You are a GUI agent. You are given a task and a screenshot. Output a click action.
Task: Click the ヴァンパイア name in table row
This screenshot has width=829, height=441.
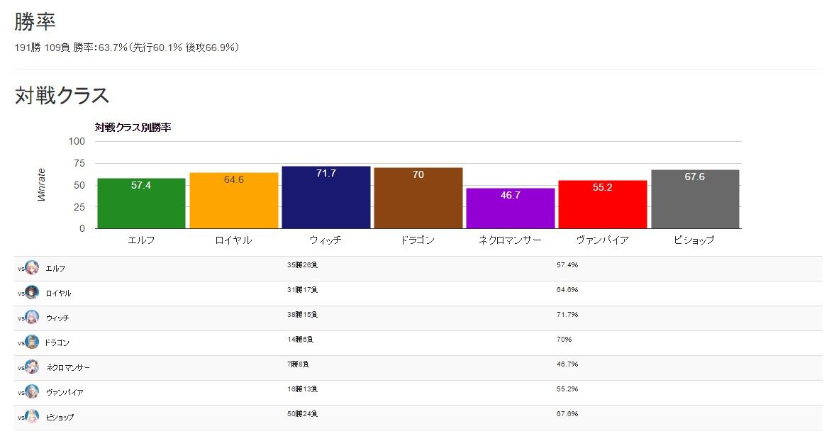[65, 393]
